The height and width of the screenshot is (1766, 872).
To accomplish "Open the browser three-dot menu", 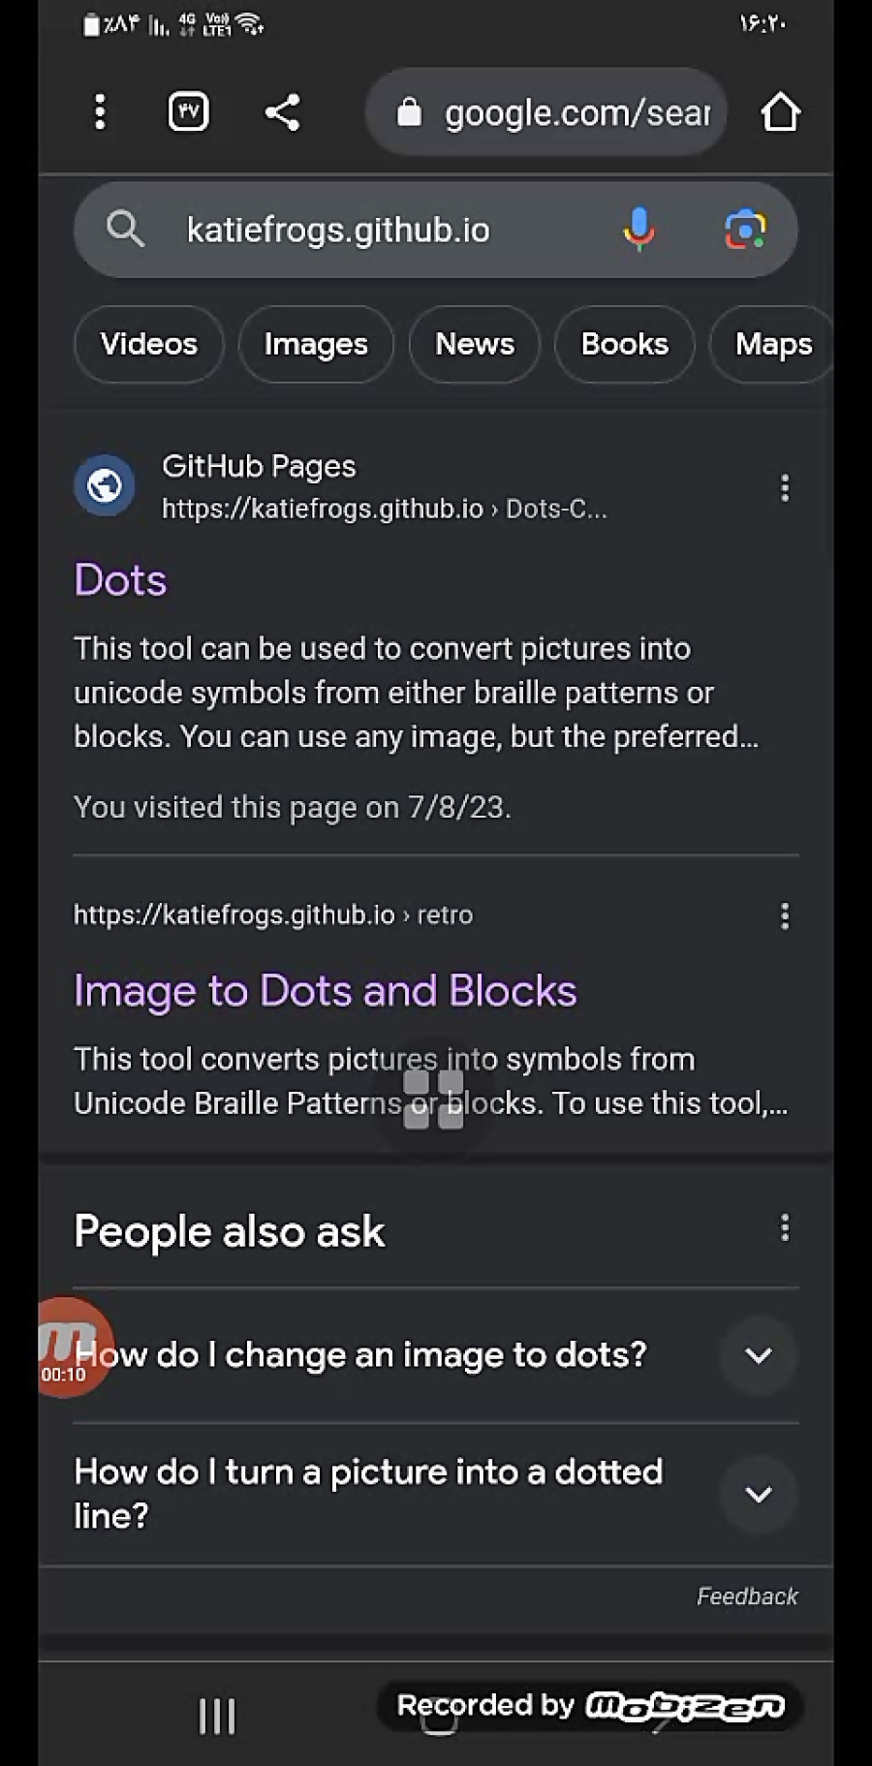I will coord(100,112).
